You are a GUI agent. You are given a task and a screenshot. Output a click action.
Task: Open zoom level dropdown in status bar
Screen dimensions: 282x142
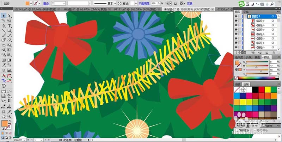tap(24, 140)
